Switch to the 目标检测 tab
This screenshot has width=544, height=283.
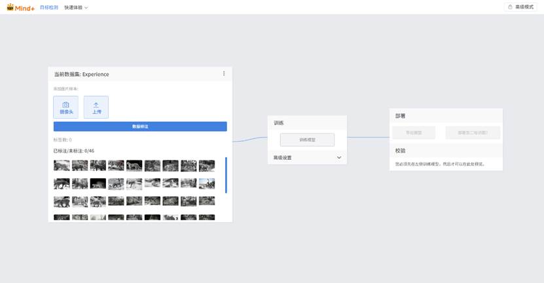pyautogui.click(x=49, y=7)
